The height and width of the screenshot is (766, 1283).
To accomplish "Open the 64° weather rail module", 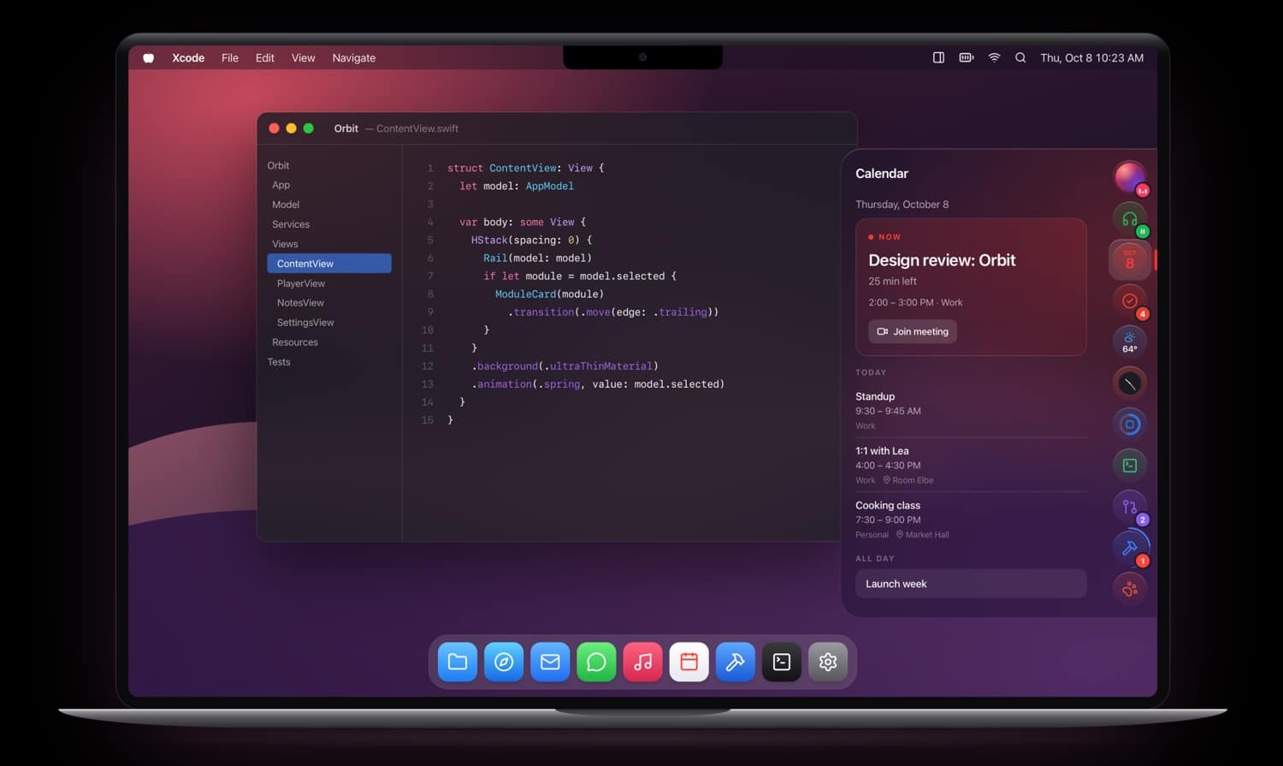I will coord(1129,342).
